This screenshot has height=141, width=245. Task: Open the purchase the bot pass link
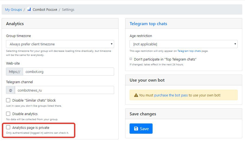click(171, 95)
